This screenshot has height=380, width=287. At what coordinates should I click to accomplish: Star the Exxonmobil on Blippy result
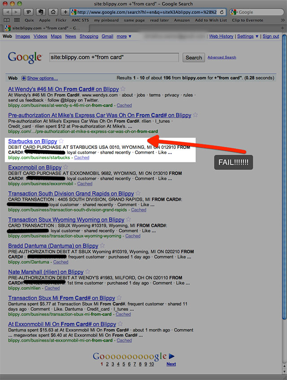[x=65, y=167]
